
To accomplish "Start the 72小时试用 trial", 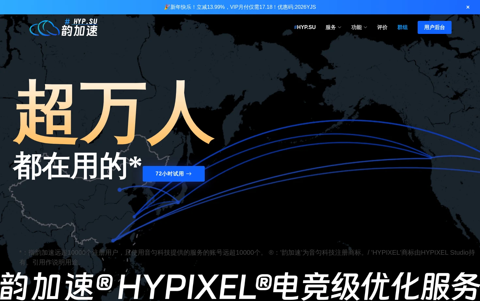I will (174, 174).
